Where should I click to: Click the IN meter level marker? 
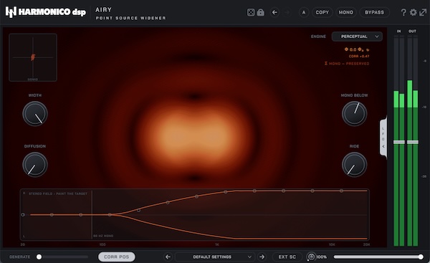[x=399, y=142]
